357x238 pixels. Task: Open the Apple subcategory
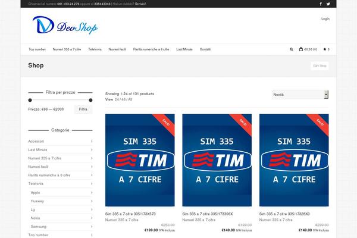[35, 193]
